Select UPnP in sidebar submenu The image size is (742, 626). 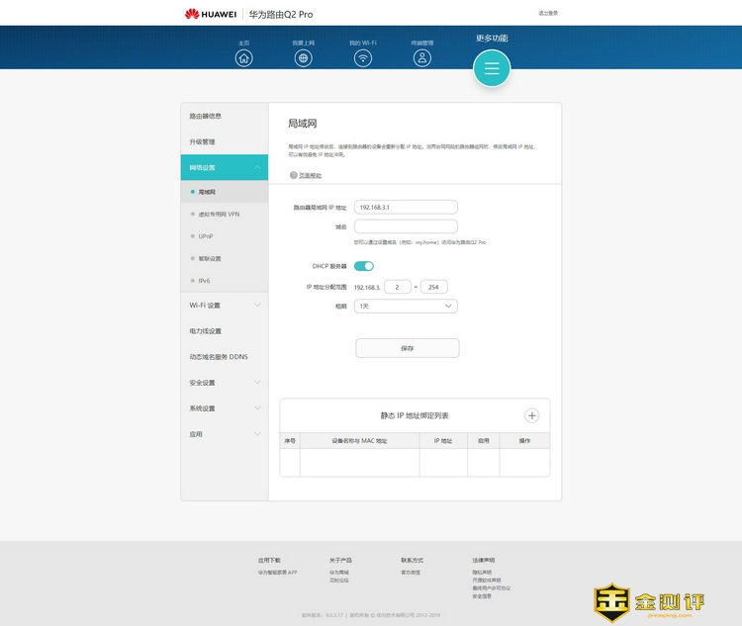click(x=206, y=236)
